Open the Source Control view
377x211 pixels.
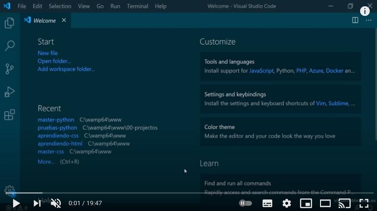[9, 69]
